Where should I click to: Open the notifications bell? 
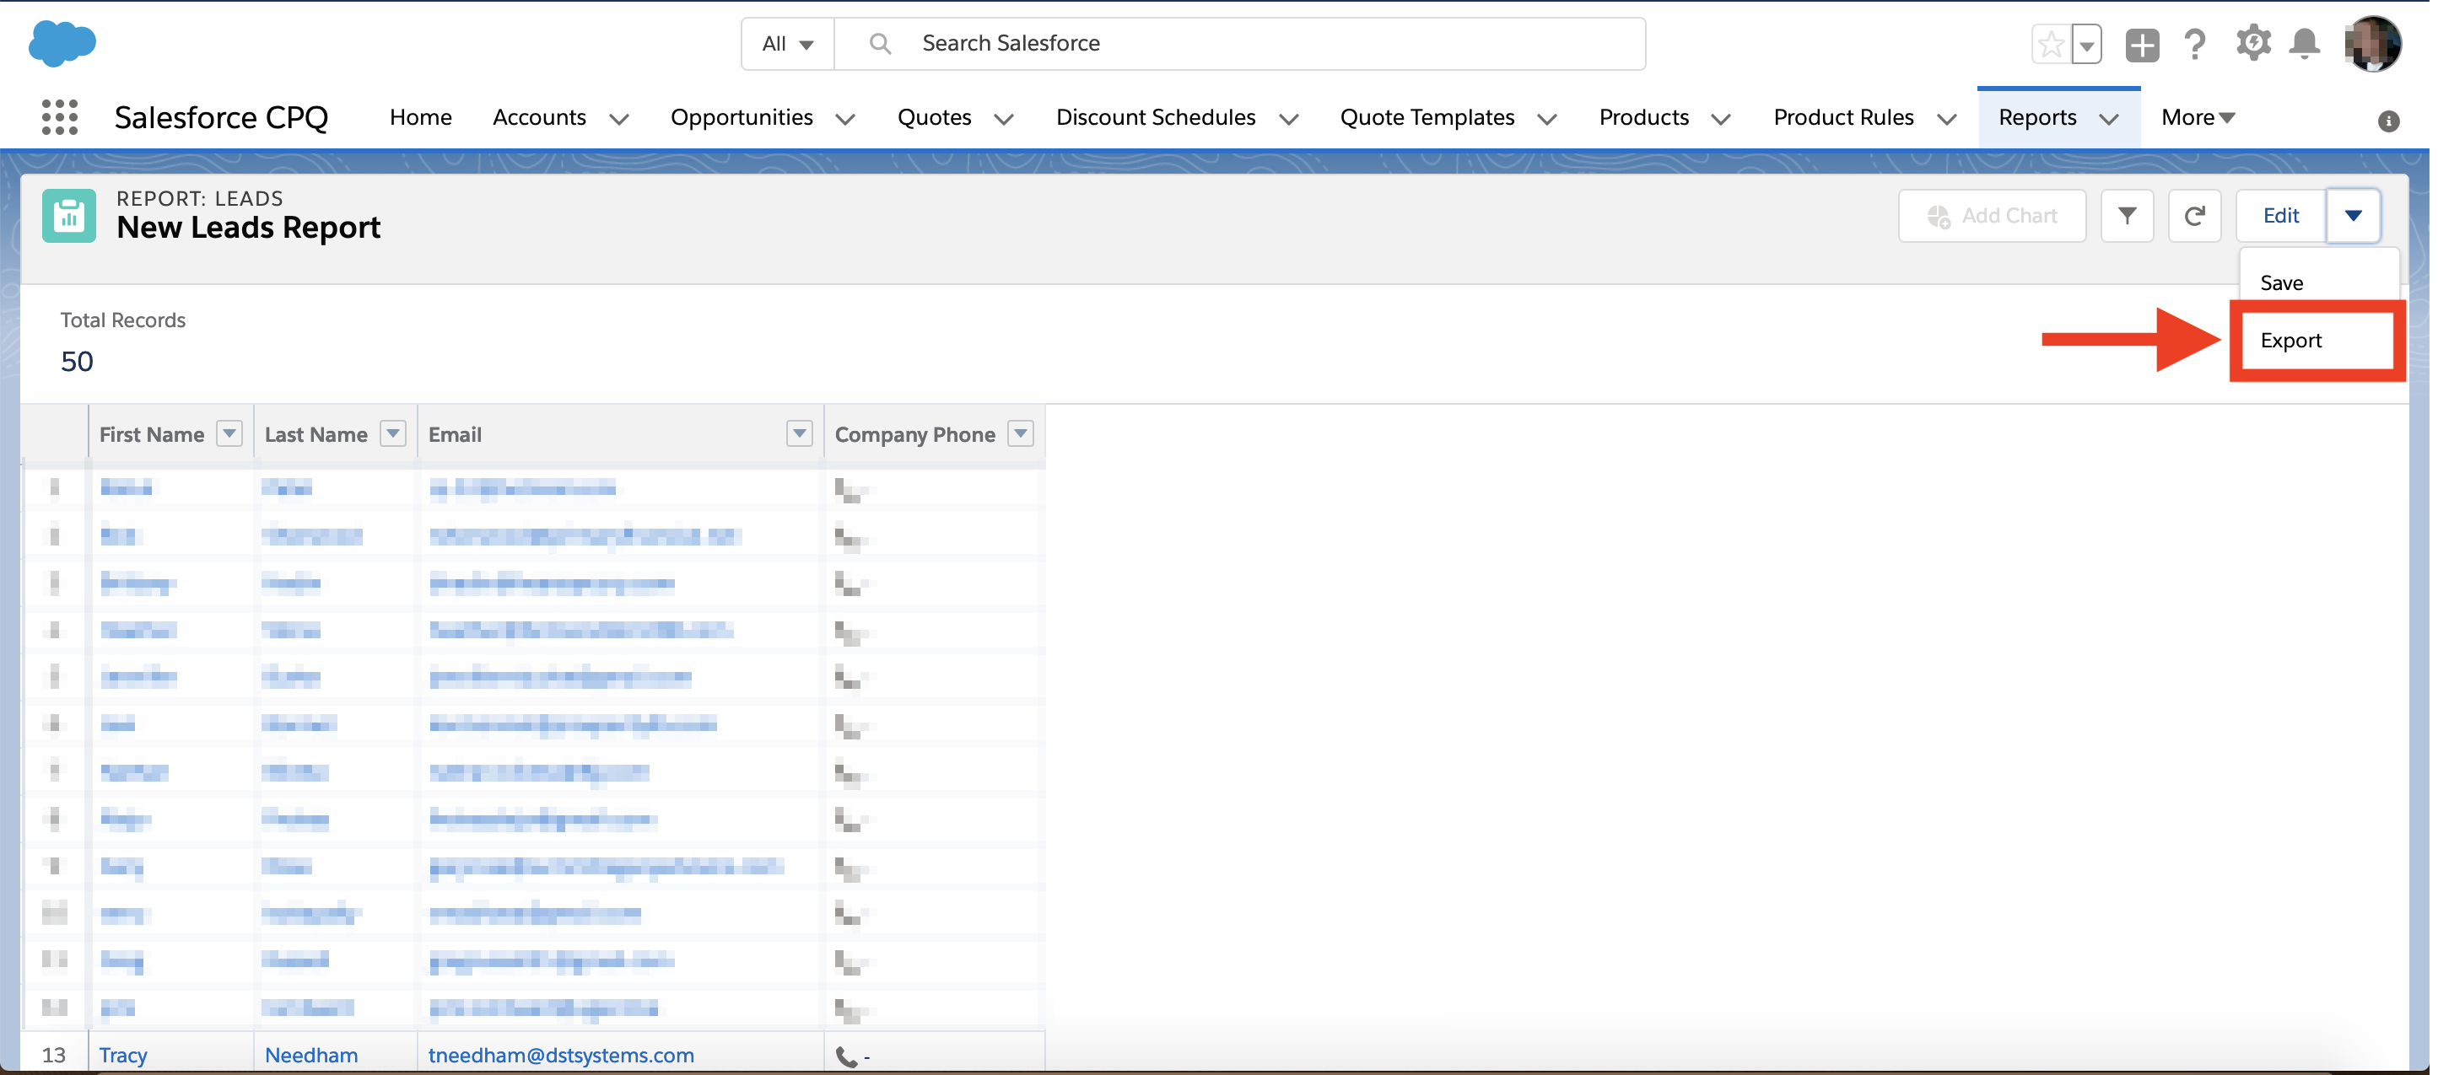[x=2305, y=44]
